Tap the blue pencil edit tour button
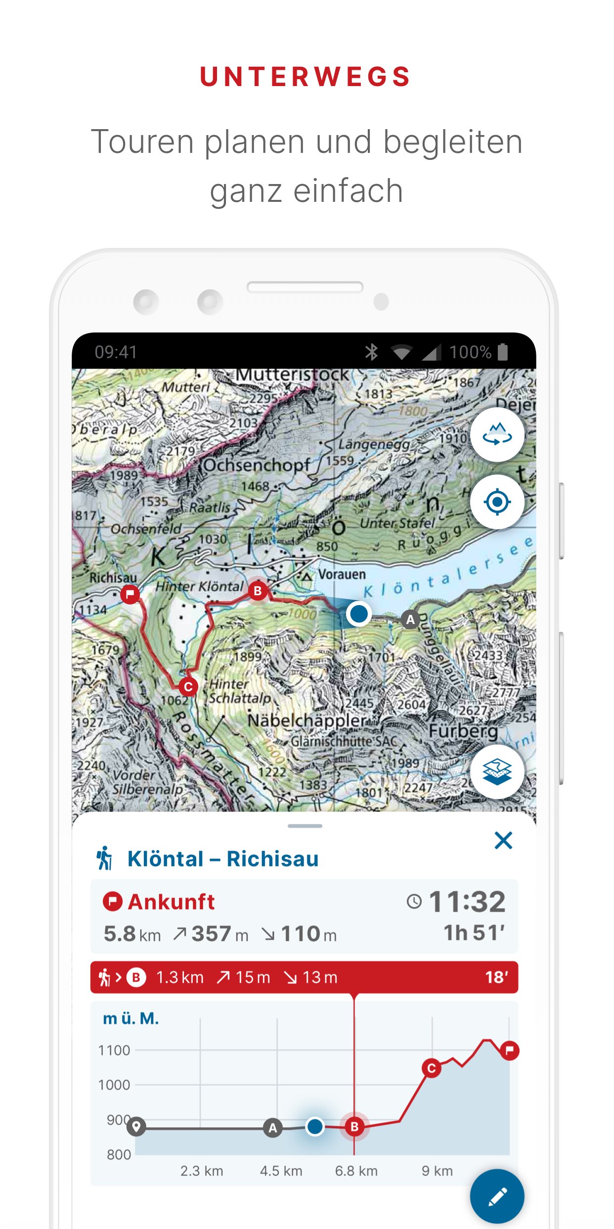The image size is (614, 1229). pos(497,1196)
